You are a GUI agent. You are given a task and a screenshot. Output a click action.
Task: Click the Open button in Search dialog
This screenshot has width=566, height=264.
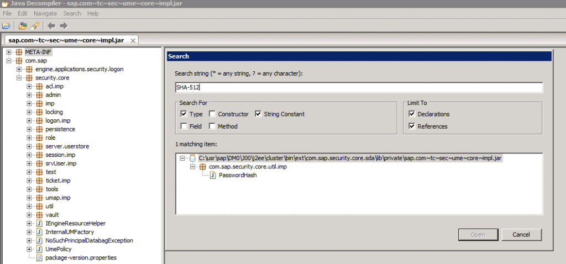478,234
